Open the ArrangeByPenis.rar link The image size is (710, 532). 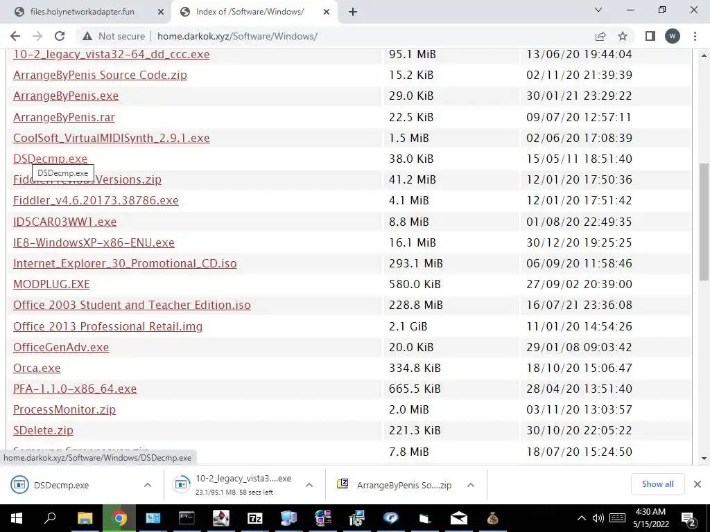click(64, 117)
